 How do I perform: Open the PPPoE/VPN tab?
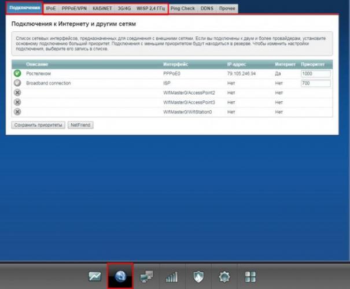[73, 9]
